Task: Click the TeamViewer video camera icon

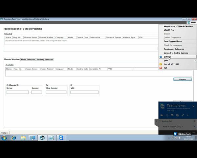Action: point(162,115)
